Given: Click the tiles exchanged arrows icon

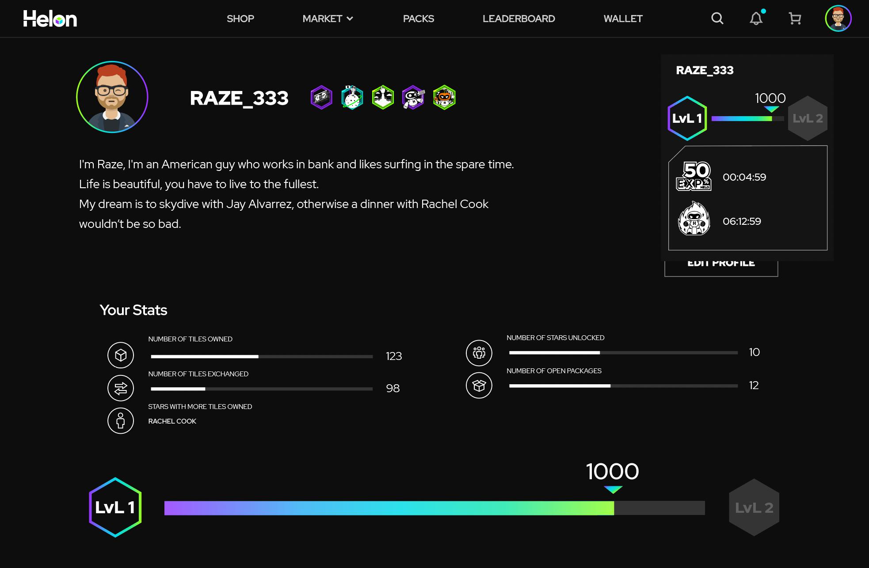Looking at the screenshot, I should [x=121, y=388].
